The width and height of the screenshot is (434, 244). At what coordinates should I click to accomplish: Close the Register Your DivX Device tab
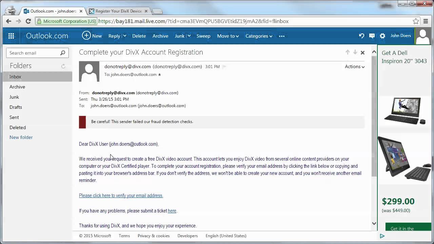[146, 11]
